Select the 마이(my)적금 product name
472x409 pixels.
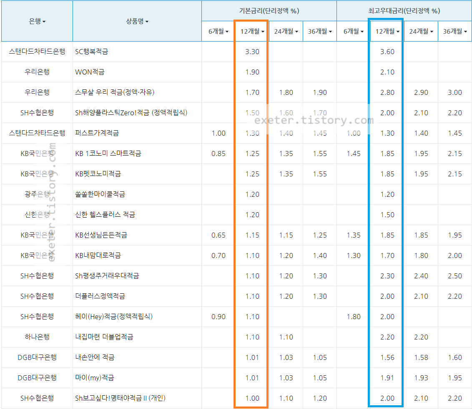pos(95,378)
